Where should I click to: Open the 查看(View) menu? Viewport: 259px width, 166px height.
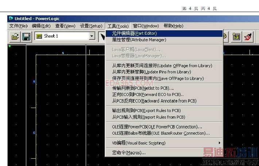65,26
